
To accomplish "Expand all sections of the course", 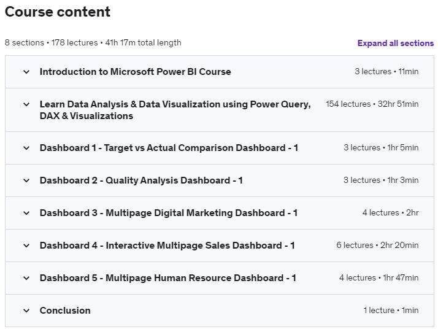I will pyautogui.click(x=395, y=43).
